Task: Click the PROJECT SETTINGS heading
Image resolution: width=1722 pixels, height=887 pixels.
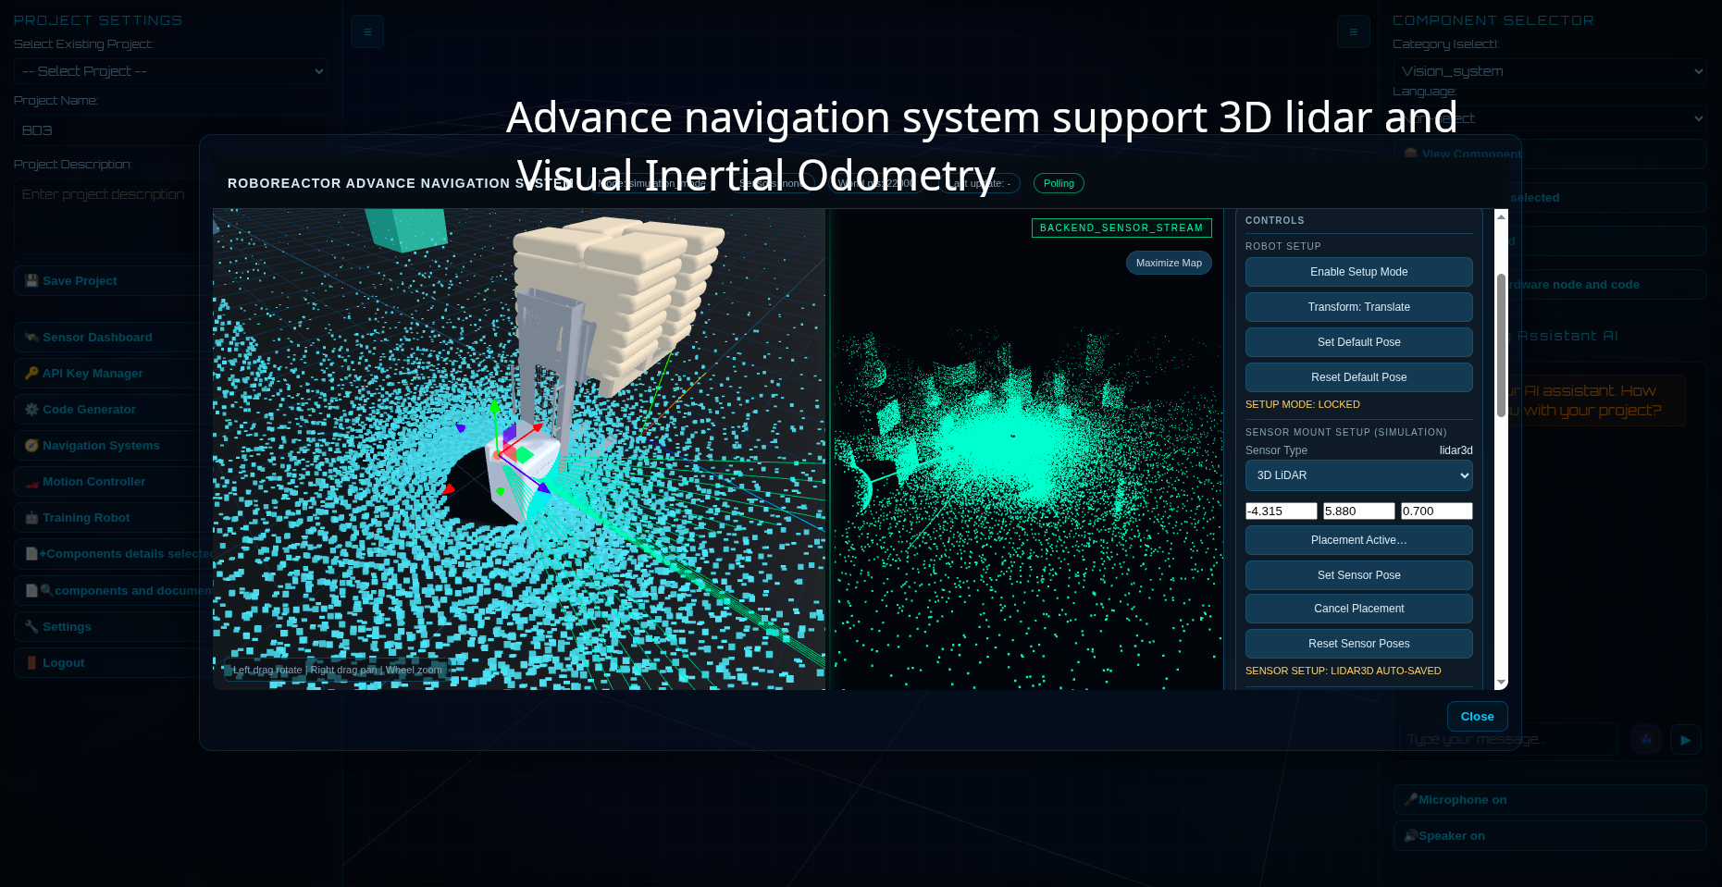Action: tap(98, 20)
